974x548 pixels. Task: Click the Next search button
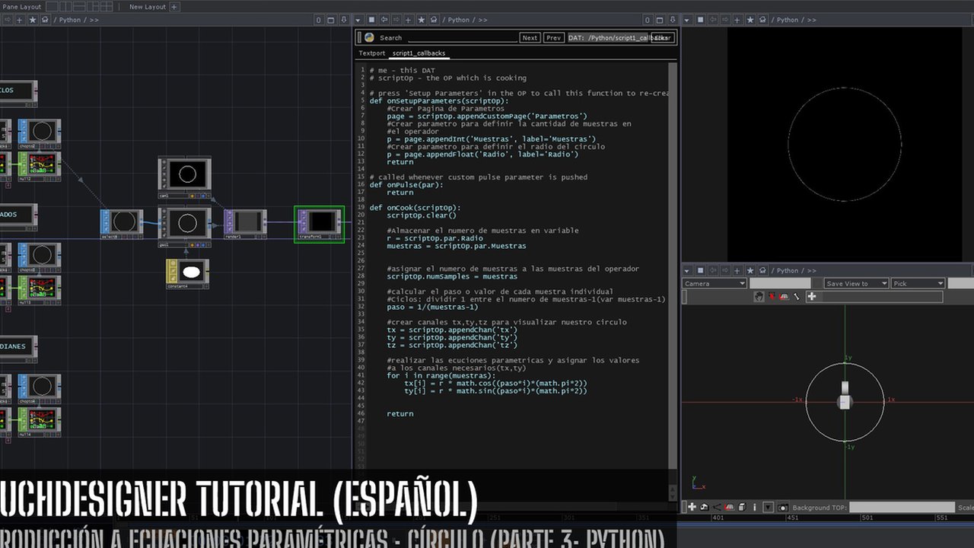point(530,37)
